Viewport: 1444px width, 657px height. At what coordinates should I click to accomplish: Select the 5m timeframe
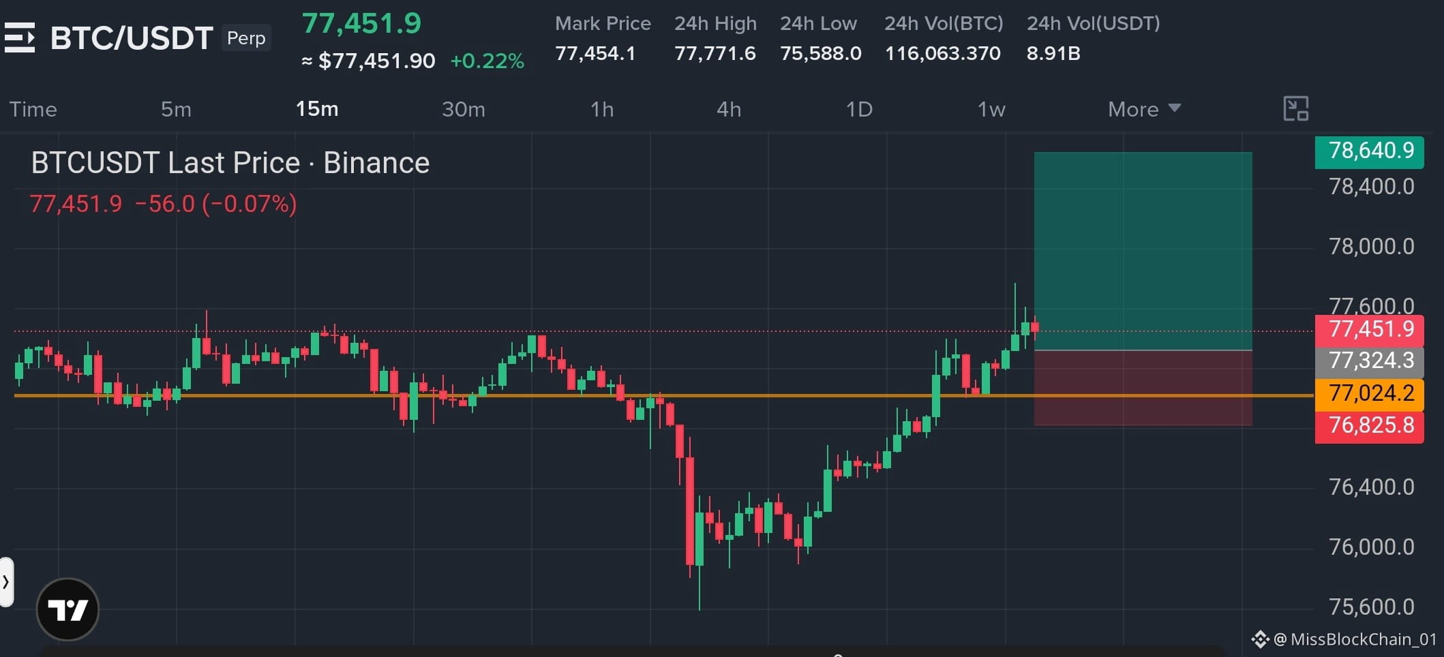click(176, 109)
